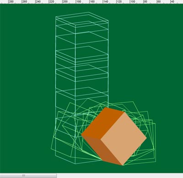The image size is (183, 178).
Task: Click the bottom vertex of the solid cube
Action: click(x=123, y=165)
